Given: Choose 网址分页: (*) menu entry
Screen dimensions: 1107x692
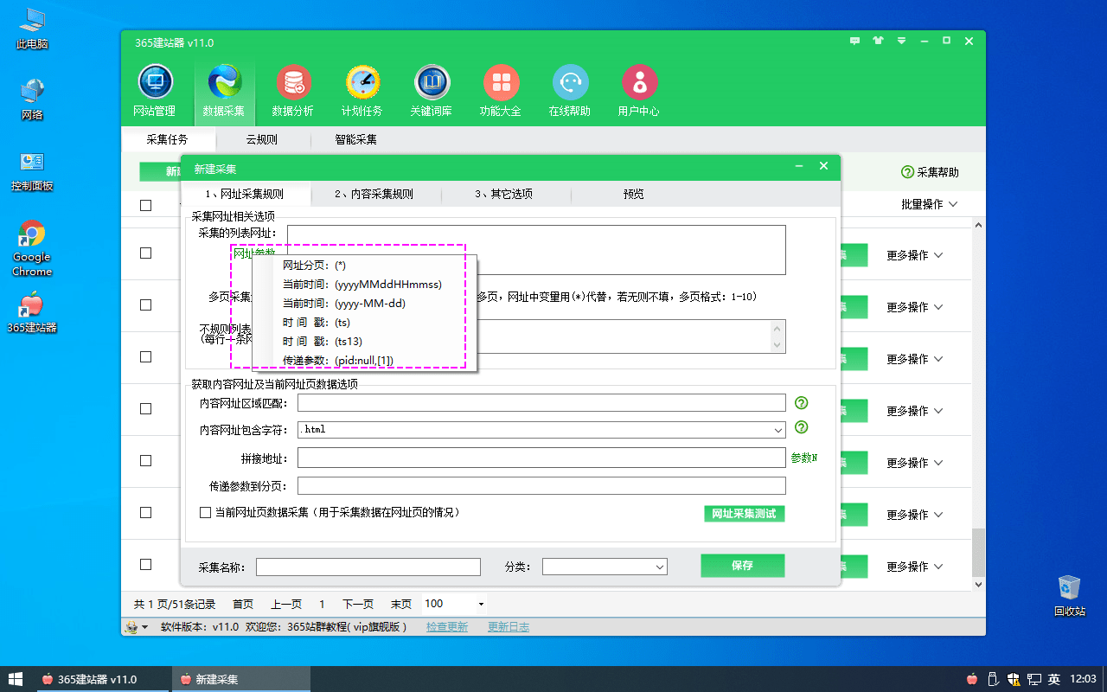Looking at the screenshot, I should click(364, 266).
